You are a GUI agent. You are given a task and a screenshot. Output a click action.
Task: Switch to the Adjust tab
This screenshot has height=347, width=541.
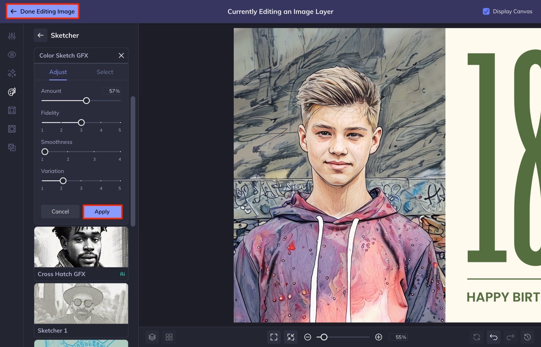[58, 72]
